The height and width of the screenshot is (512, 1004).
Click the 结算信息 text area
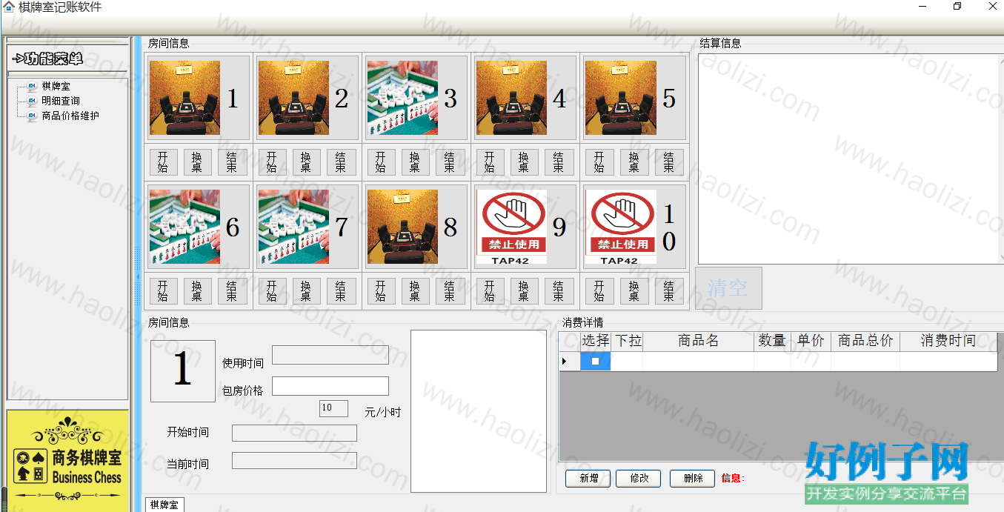pyautogui.click(x=849, y=158)
